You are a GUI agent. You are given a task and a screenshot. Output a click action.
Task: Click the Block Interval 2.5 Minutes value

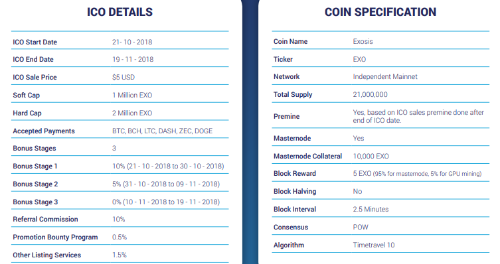point(371,209)
